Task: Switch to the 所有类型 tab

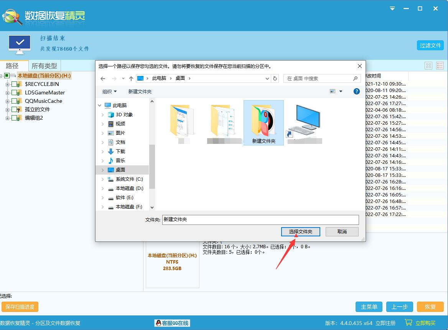Action: tap(44, 66)
